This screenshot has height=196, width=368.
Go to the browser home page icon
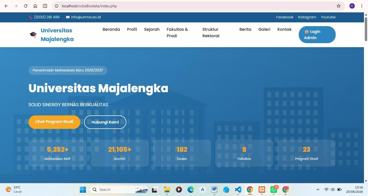coord(35,6)
